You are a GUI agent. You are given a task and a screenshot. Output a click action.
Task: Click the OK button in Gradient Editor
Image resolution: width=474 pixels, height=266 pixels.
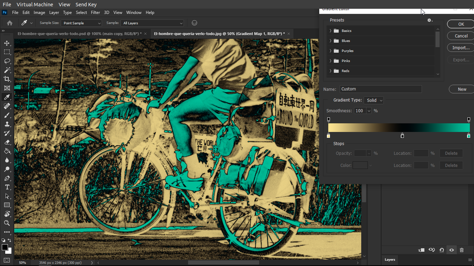[x=461, y=24]
